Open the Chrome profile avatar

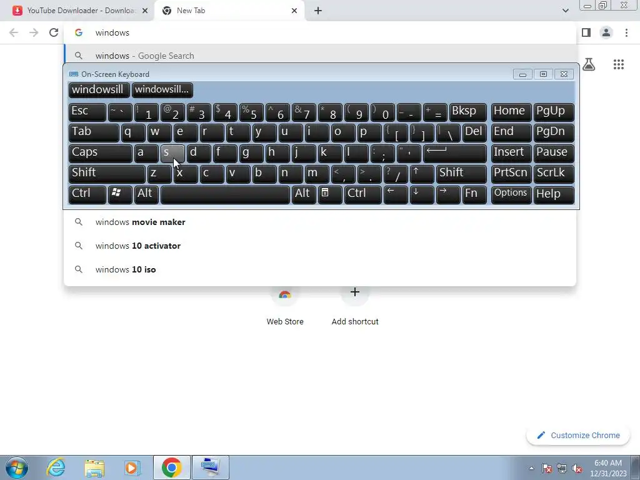click(x=606, y=32)
